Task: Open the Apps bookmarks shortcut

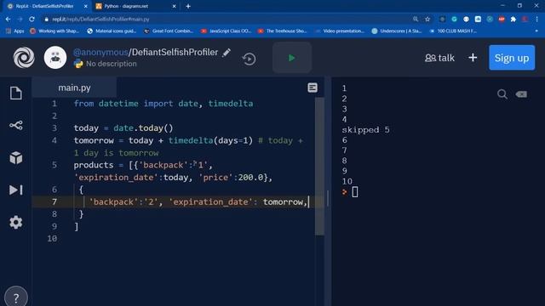Action: [x=15, y=31]
